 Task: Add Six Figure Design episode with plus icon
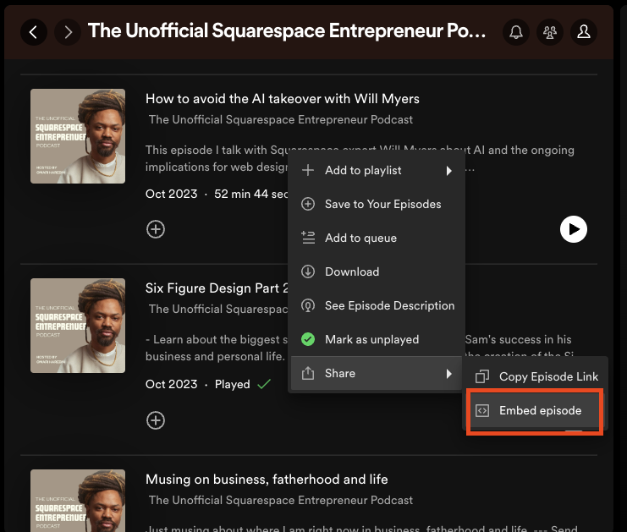(156, 420)
